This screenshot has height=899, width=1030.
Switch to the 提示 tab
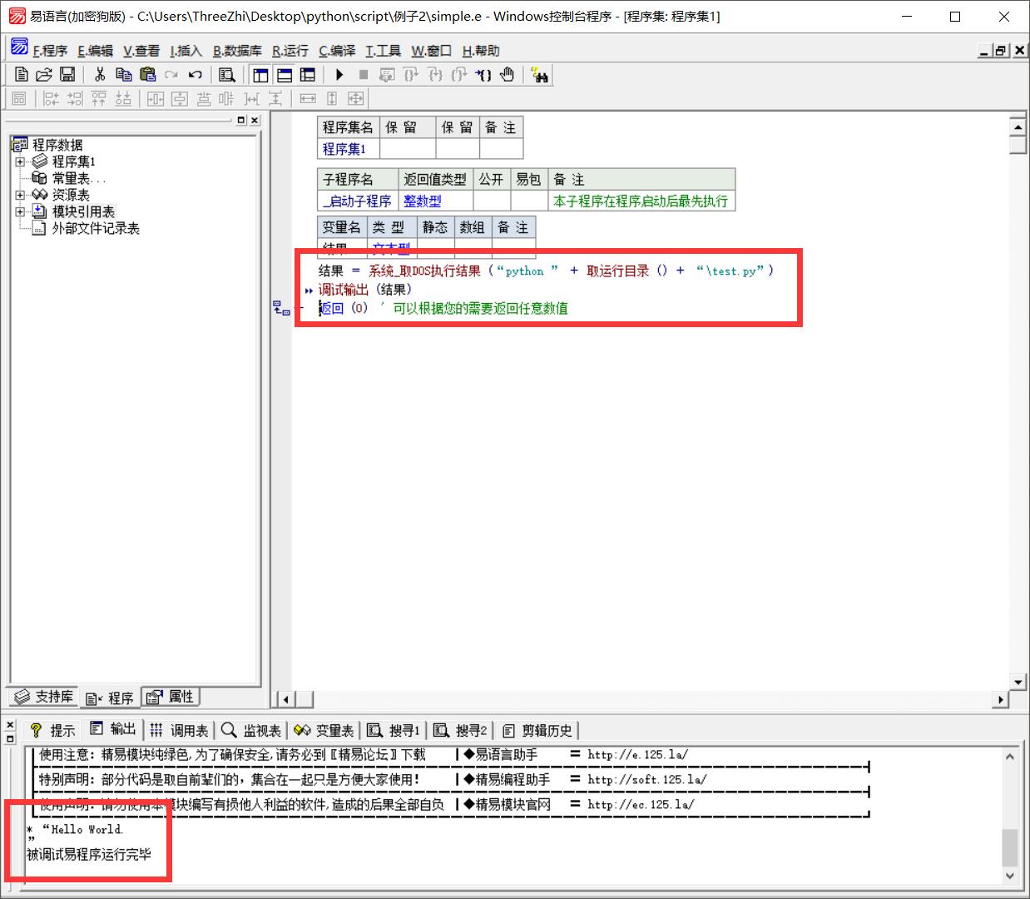coord(52,730)
